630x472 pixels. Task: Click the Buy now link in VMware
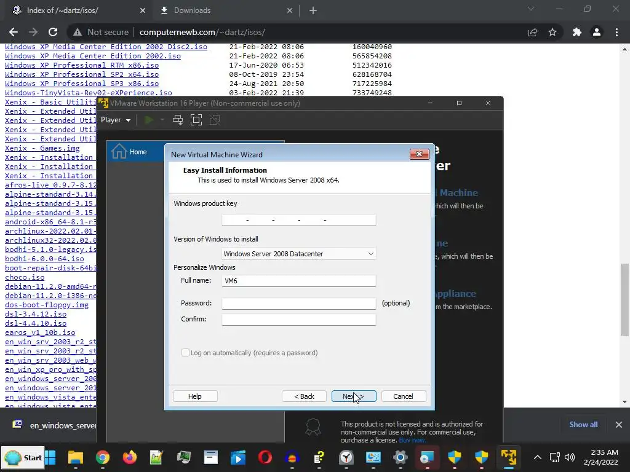[412, 440]
